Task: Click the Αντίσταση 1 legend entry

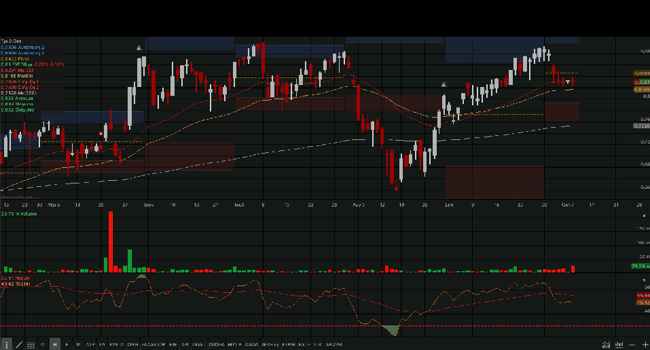Action: click(x=22, y=53)
